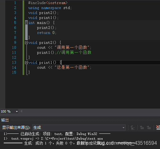Click line number 1 in the gutter
Viewport: 160px width, 149px height.
tap(15, 3)
